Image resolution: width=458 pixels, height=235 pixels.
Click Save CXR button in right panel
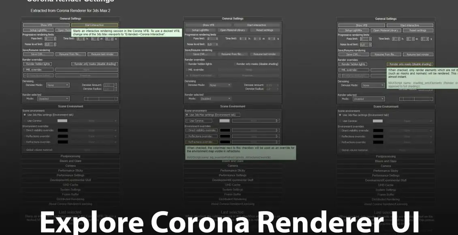coord(353,54)
